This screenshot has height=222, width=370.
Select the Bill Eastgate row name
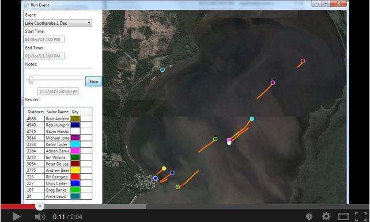57,177
